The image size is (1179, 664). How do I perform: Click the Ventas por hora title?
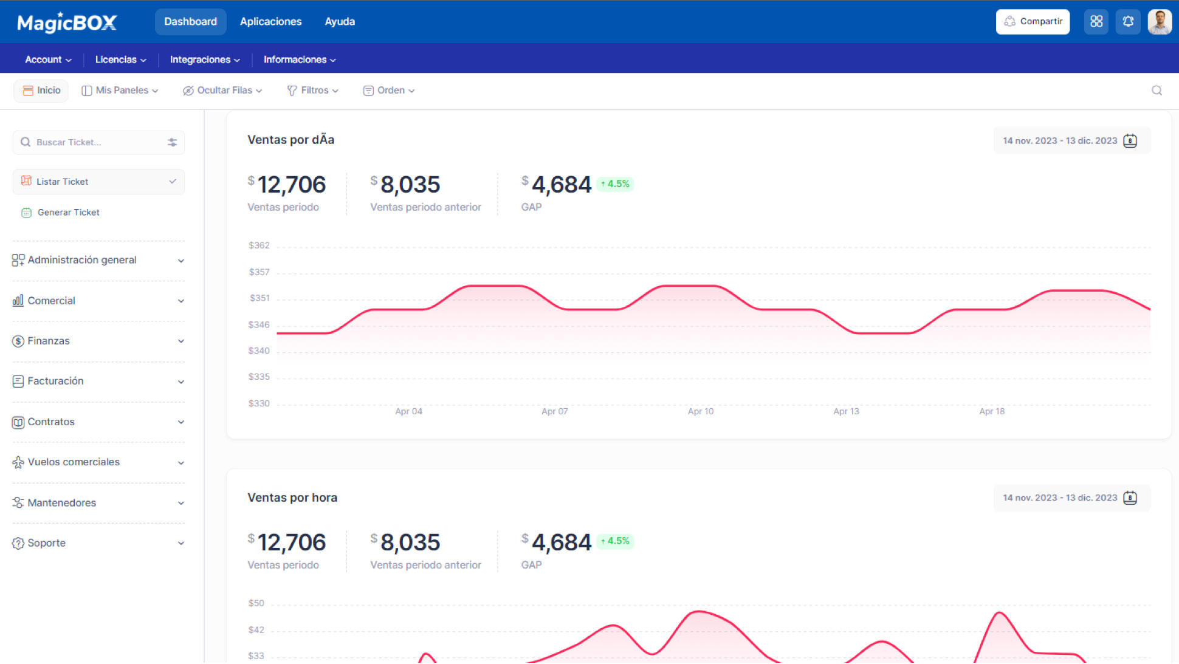(x=292, y=498)
